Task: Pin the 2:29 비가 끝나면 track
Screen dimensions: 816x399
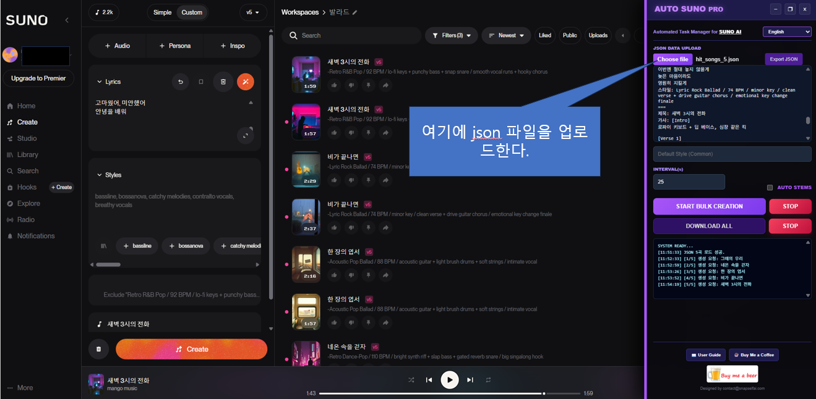Action: point(369,180)
